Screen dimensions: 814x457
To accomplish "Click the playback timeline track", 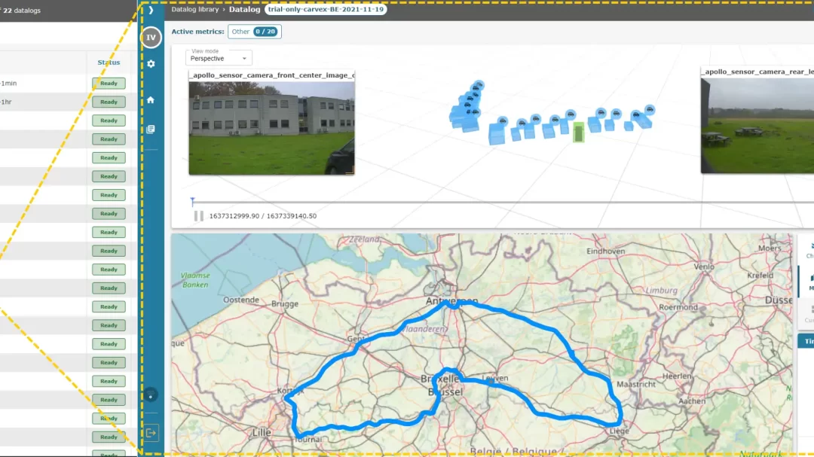I will [490, 202].
